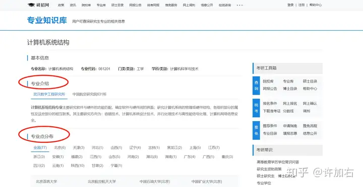Open 帮助中心 in the top-right header
Viewport: 363px width, 187px height.
click(x=316, y=5)
